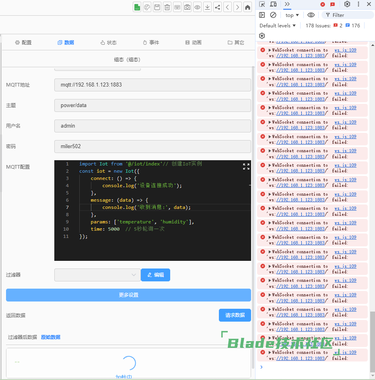
Task: Open DevTools three-dot customize menu
Action: [359, 4]
